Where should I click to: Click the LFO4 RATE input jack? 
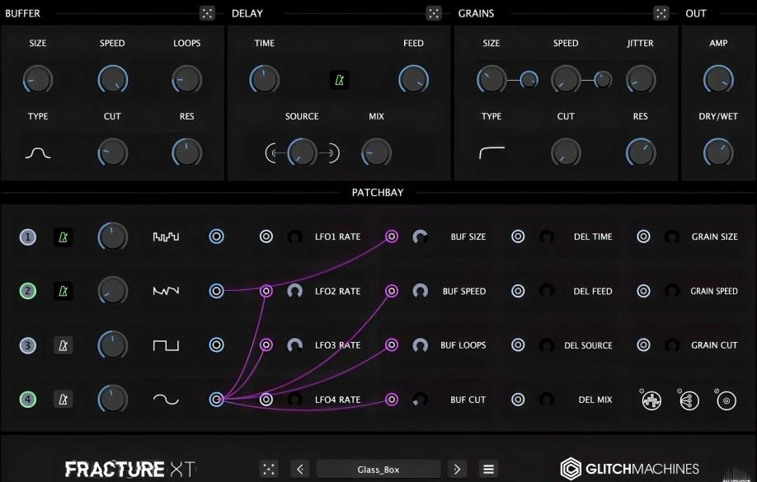pyautogui.click(x=266, y=399)
